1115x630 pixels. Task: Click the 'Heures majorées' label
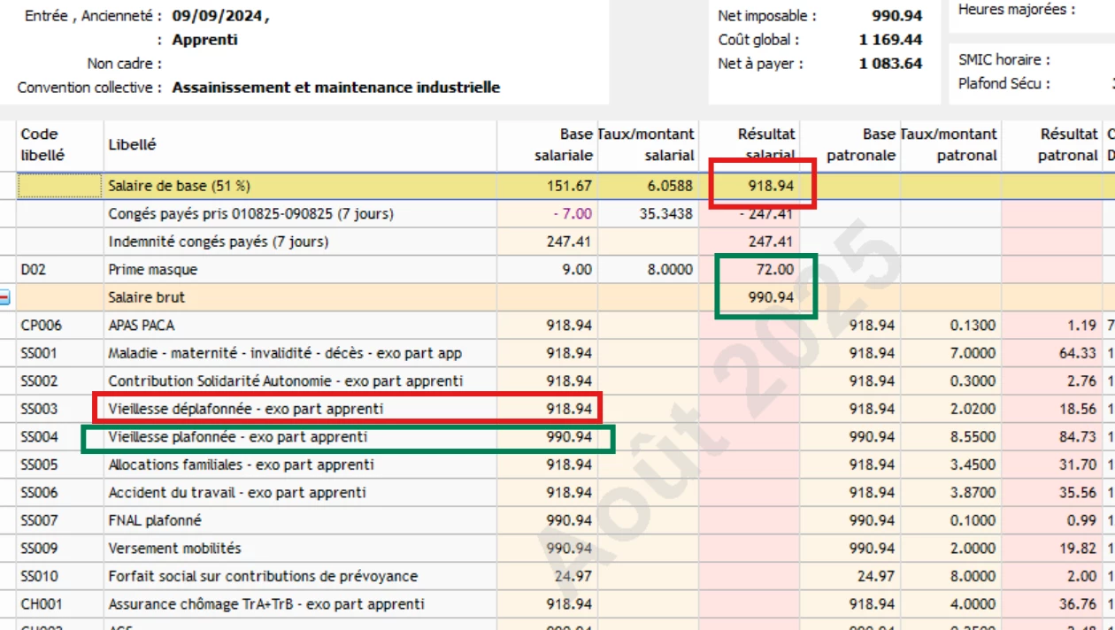click(1017, 10)
